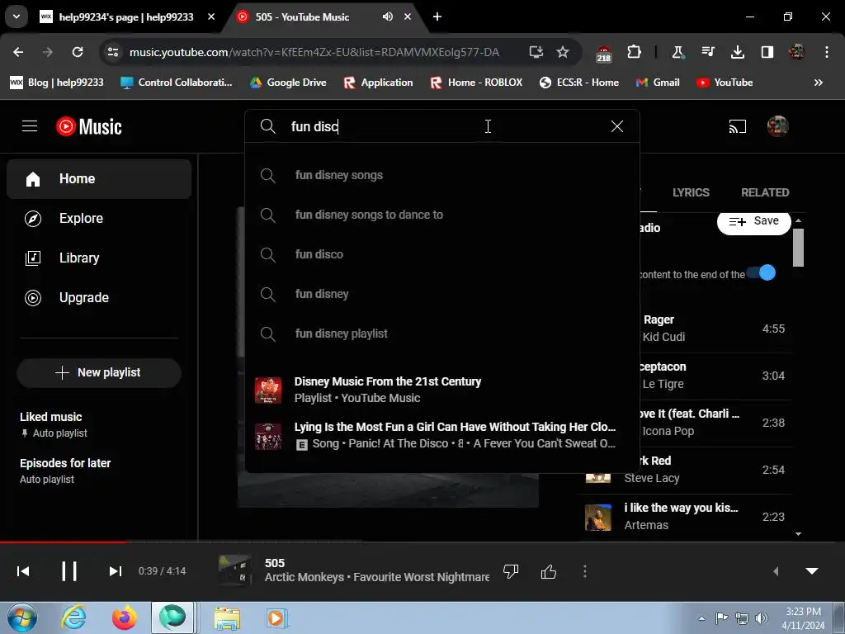The image size is (845, 634).
Task: Collapse the player page down arrow
Action: pos(812,571)
